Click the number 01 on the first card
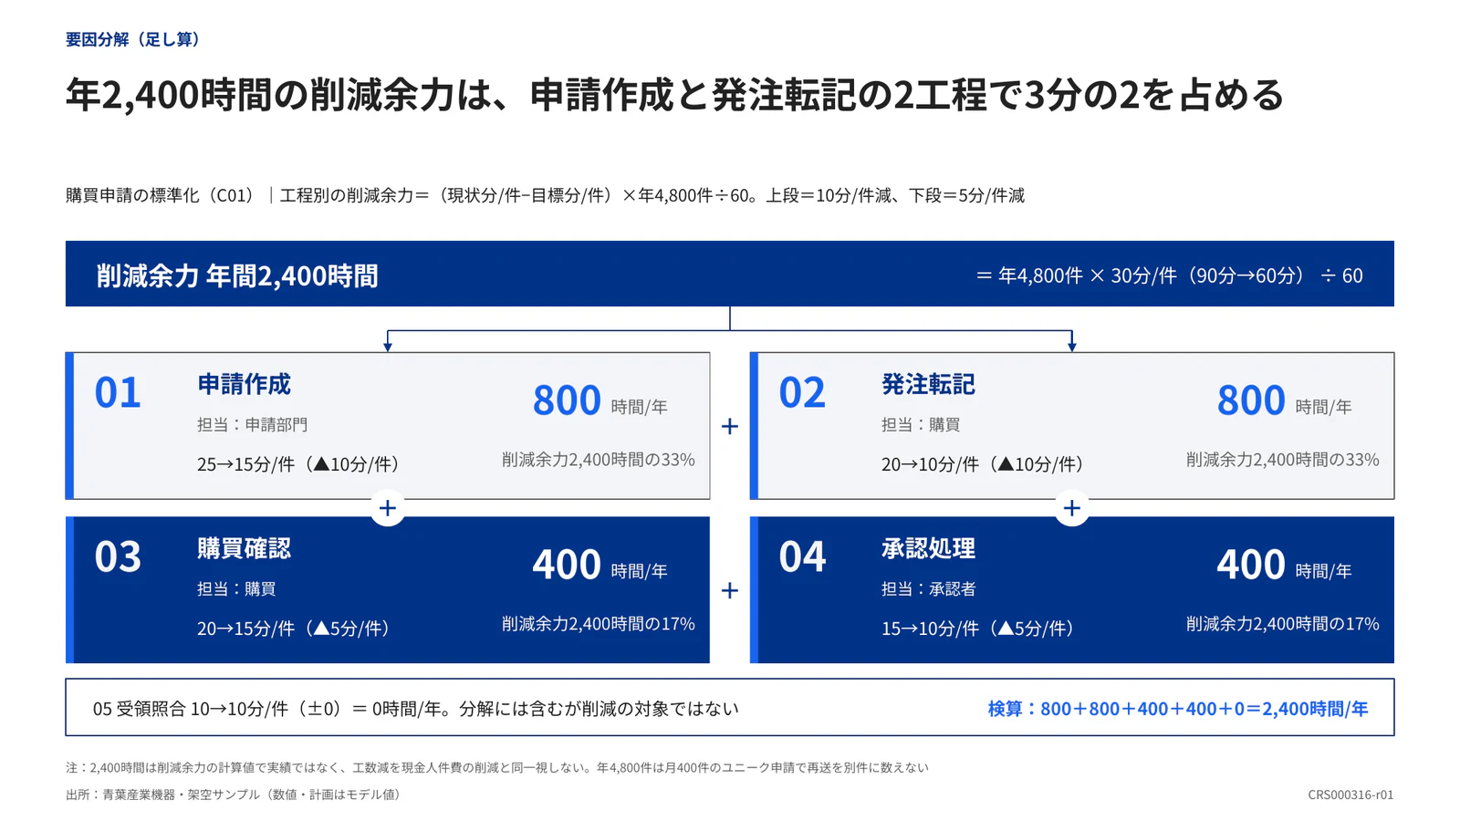1460x821 pixels. tap(118, 392)
